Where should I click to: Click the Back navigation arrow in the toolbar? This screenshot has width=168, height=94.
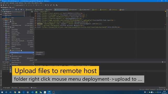coord(9,5)
